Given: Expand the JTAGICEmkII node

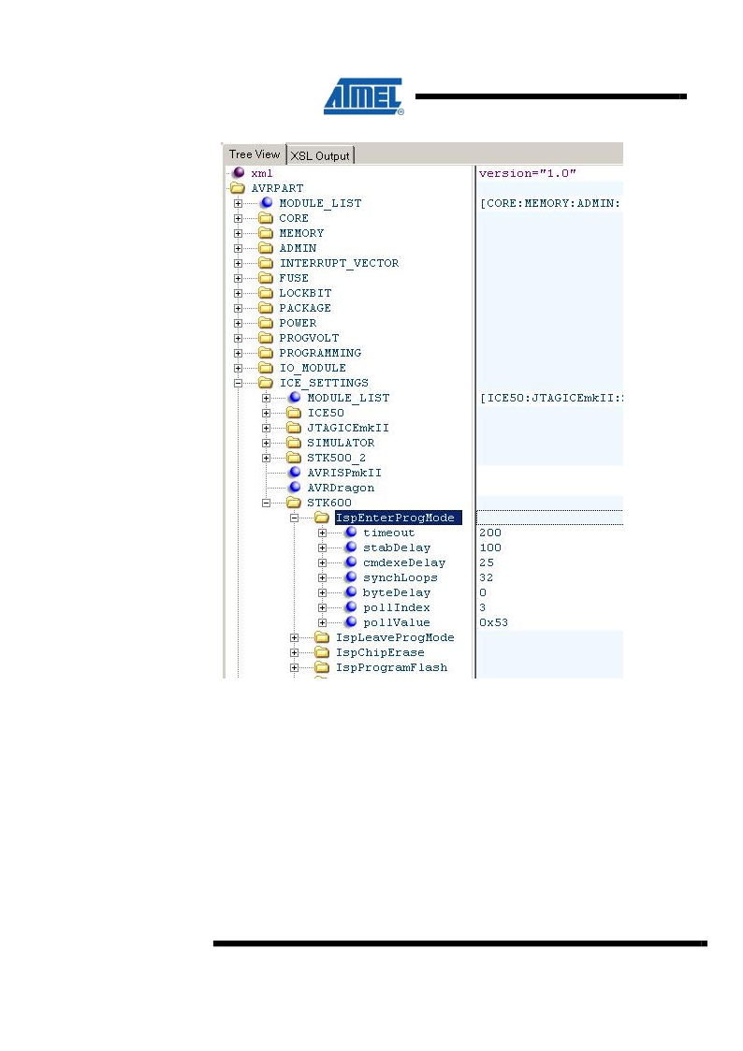Looking at the screenshot, I should pos(266,429).
